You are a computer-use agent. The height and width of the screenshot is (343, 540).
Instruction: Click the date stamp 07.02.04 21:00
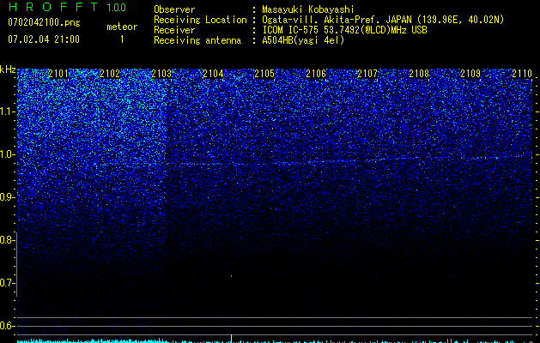(44, 39)
